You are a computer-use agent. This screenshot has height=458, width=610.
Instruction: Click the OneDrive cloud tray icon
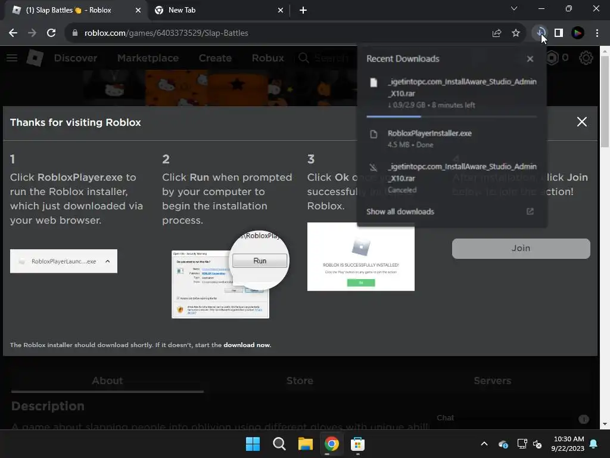(503, 444)
